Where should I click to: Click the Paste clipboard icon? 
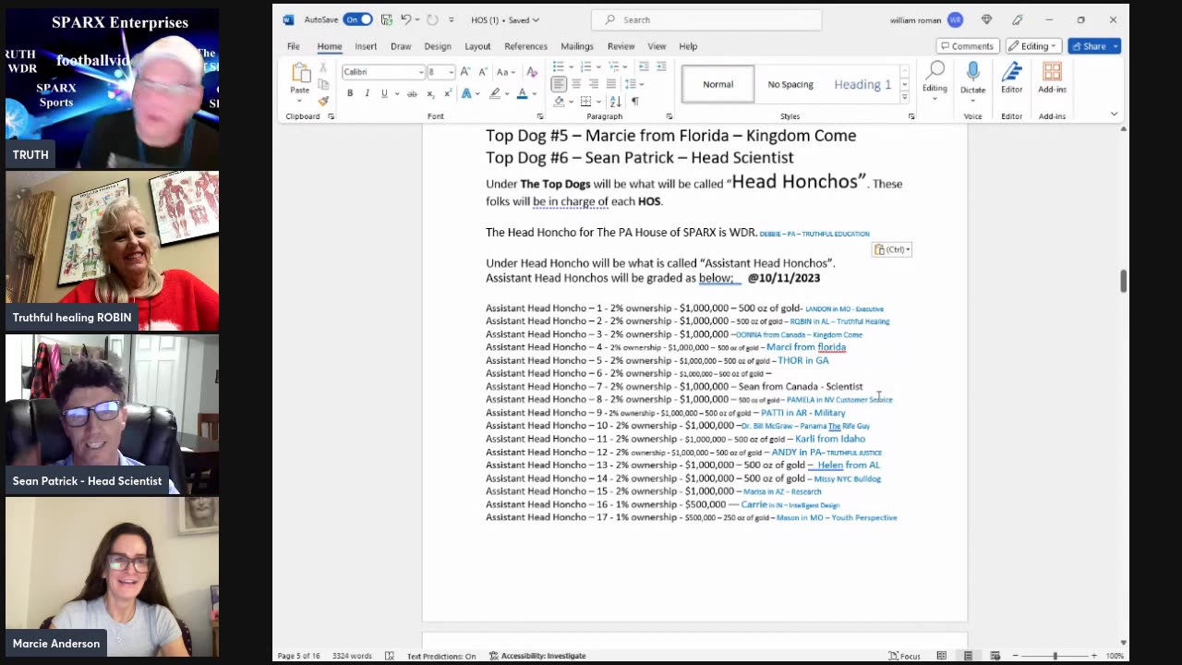[x=300, y=74]
